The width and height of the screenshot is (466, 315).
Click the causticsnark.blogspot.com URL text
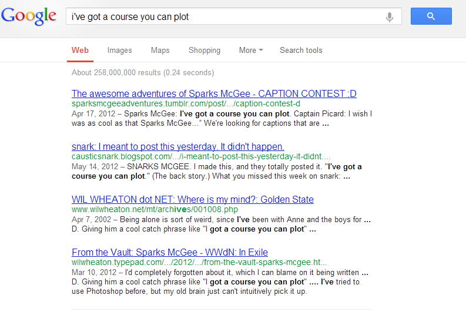click(201, 156)
